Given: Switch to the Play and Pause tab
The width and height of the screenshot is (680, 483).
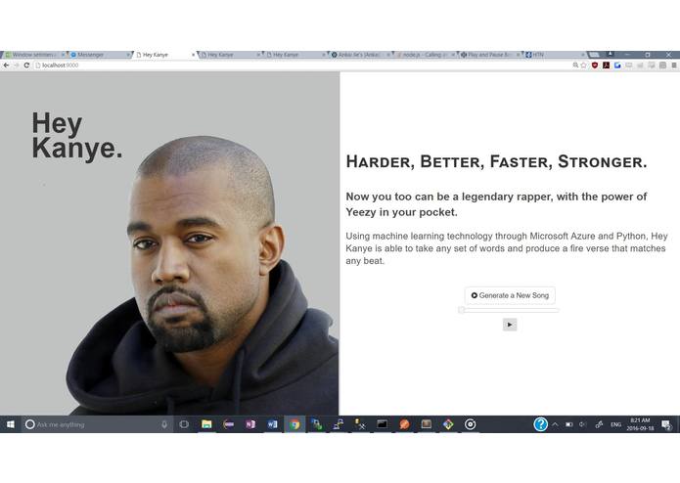Looking at the screenshot, I should pyautogui.click(x=490, y=55).
